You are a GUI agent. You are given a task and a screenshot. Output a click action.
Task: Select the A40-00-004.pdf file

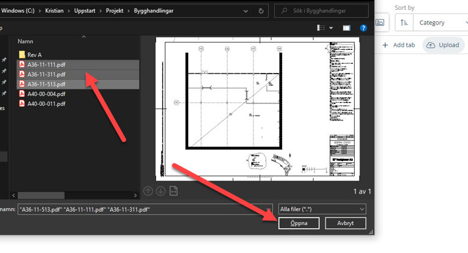point(46,94)
